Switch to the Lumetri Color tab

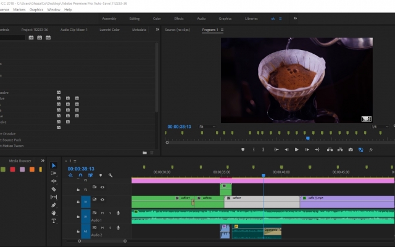[x=109, y=30]
